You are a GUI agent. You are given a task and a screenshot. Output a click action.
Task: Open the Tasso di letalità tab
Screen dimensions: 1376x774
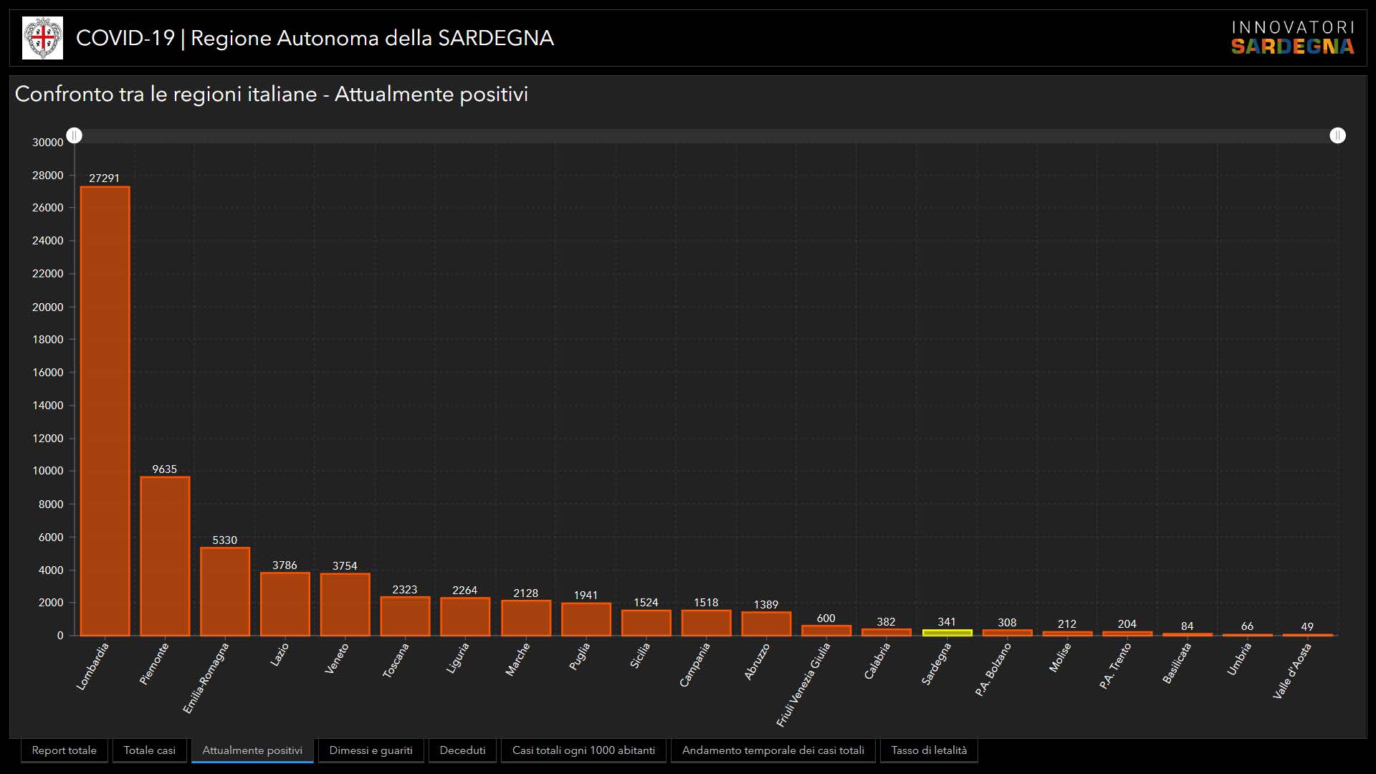[x=929, y=750]
